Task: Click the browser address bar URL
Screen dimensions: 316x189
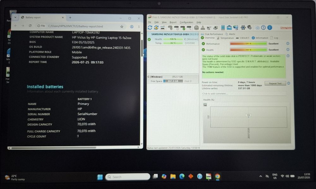Action: point(76,27)
